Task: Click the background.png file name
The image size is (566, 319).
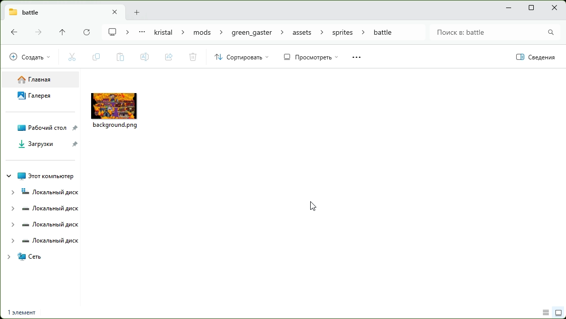Action: pyautogui.click(x=115, y=125)
